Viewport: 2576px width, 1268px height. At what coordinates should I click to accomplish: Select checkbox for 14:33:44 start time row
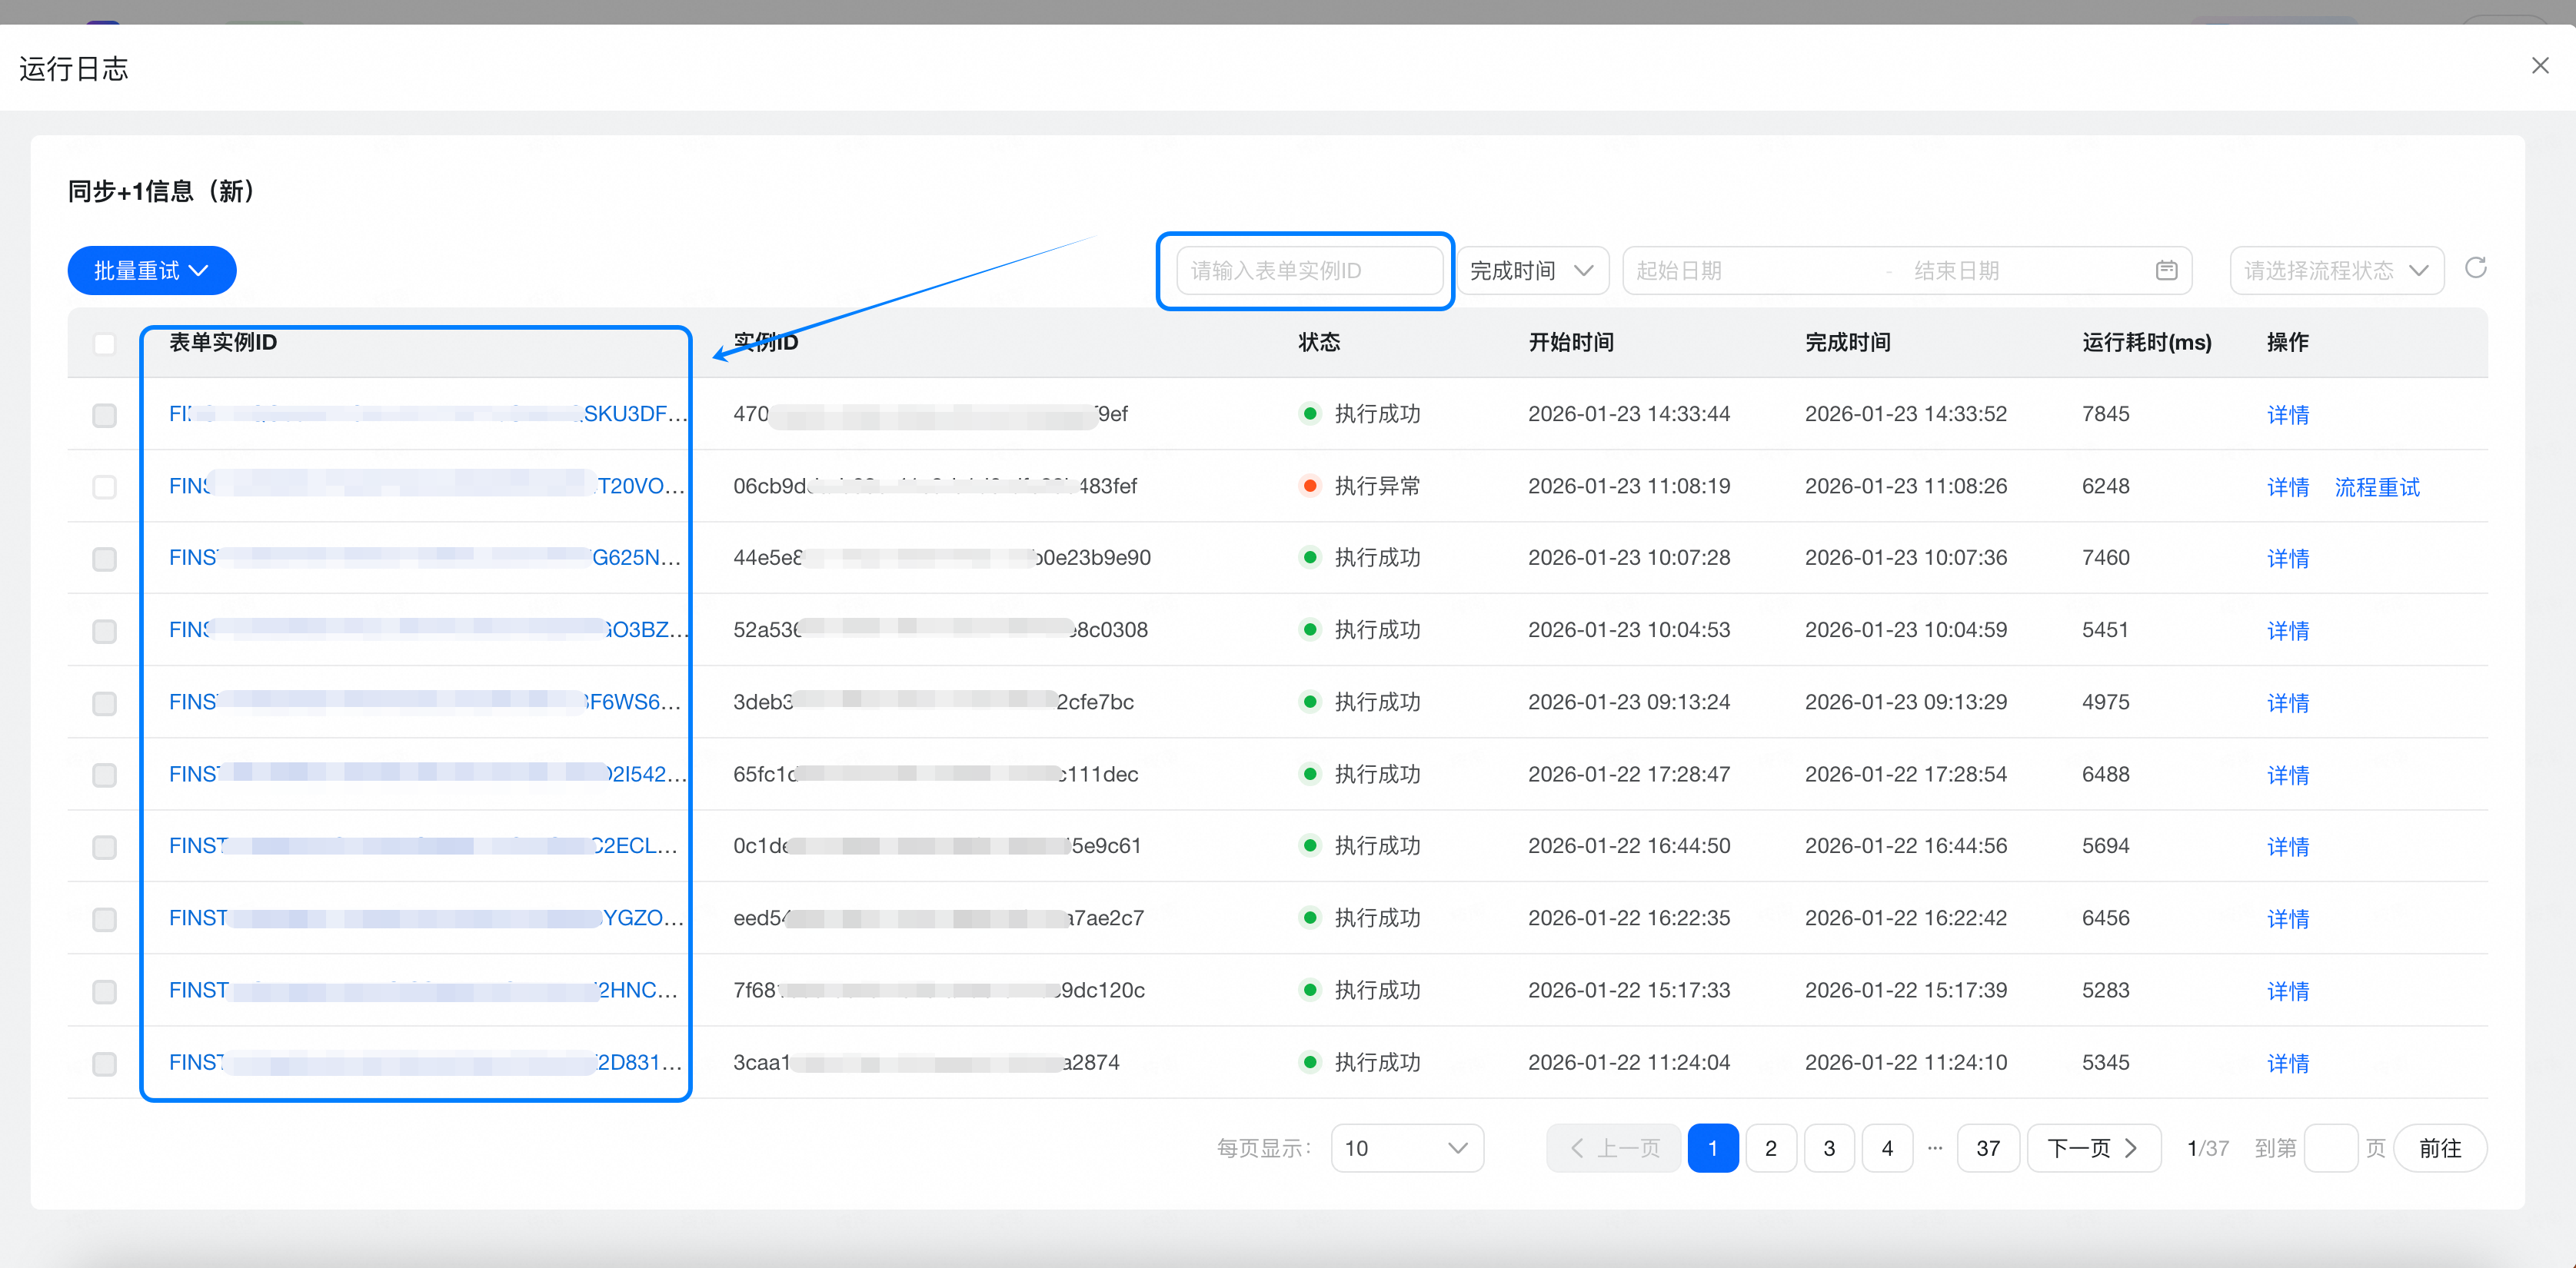104,415
